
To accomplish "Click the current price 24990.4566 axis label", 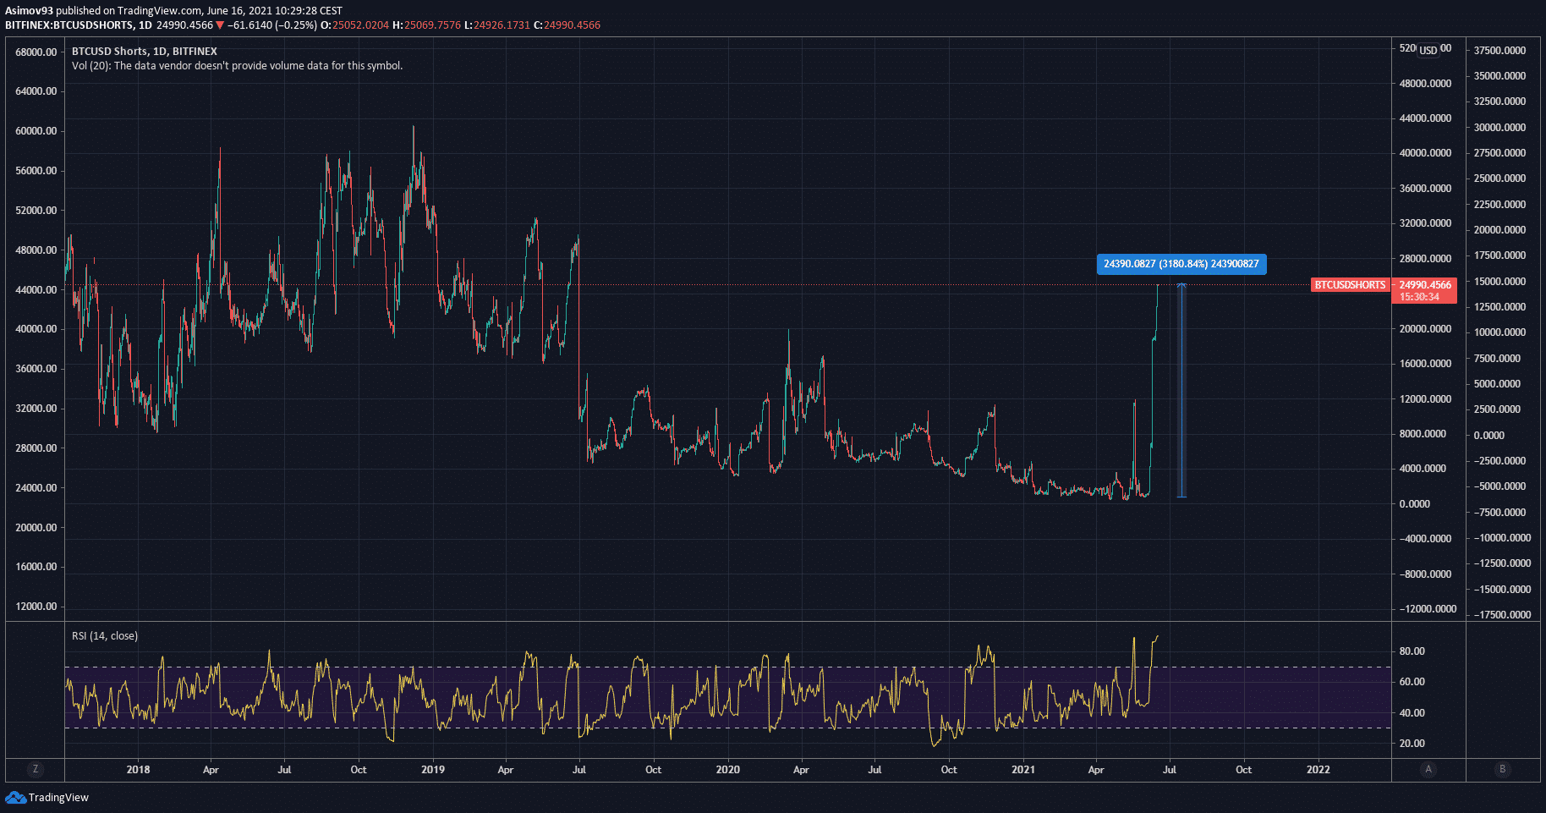I will [x=1424, y=285].
